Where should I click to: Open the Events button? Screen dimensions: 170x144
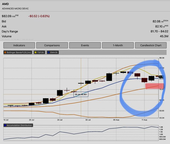(x=85, y=45)
